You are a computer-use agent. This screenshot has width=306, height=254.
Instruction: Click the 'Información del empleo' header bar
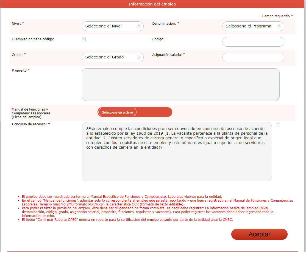coord(152,4)
